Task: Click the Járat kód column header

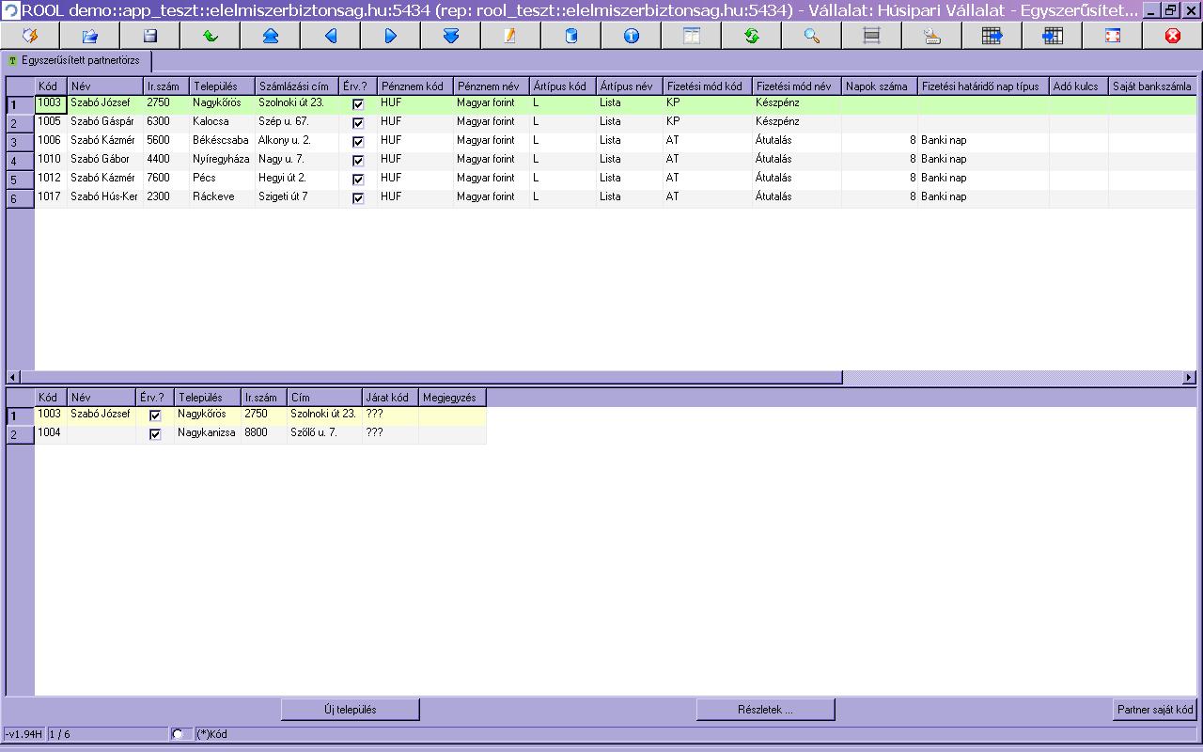Action: (391, 398)
